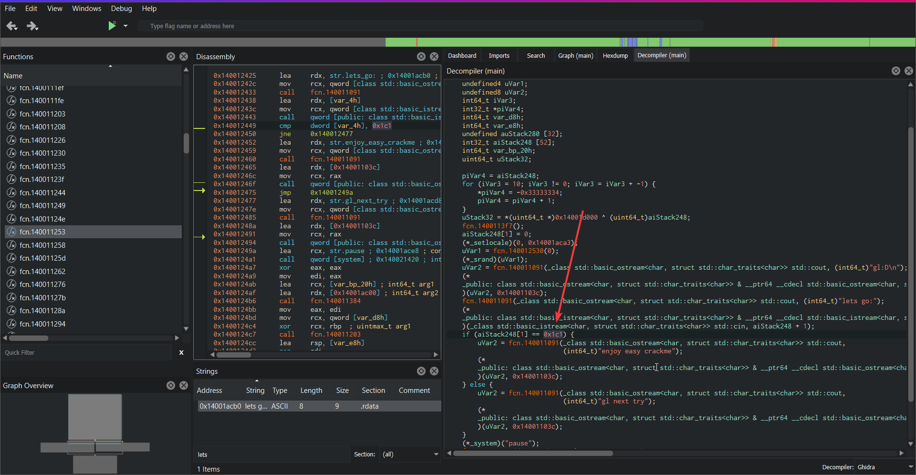Click the function icon beside fcn.140011262

[11, 271]
